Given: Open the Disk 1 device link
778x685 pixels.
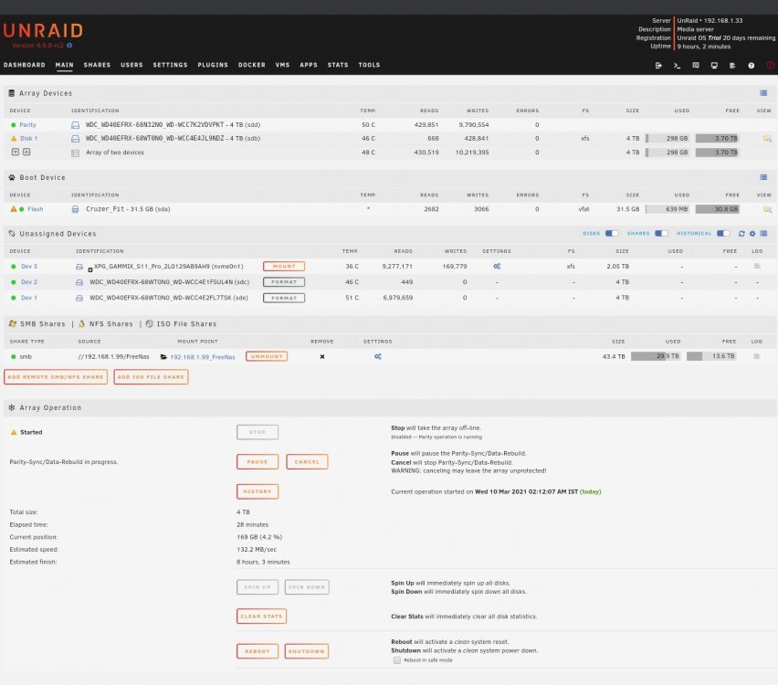Looking at the screenshot, I should click(29, 139).
